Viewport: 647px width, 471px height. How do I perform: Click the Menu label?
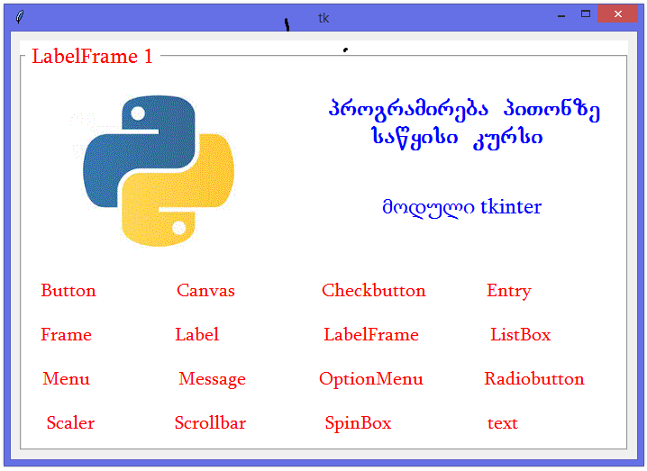66,378
